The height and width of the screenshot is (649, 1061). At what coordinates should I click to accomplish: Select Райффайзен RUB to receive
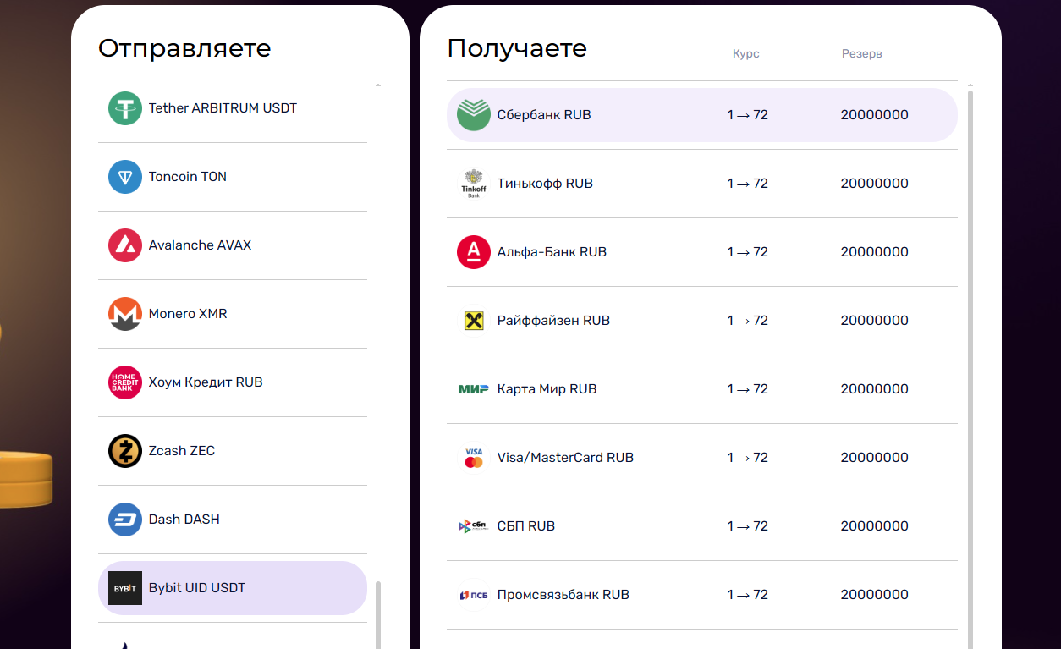(702, 321)
